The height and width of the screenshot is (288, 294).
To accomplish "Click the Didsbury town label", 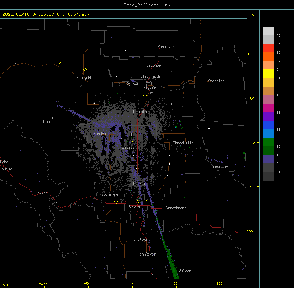I will point(131,147).
